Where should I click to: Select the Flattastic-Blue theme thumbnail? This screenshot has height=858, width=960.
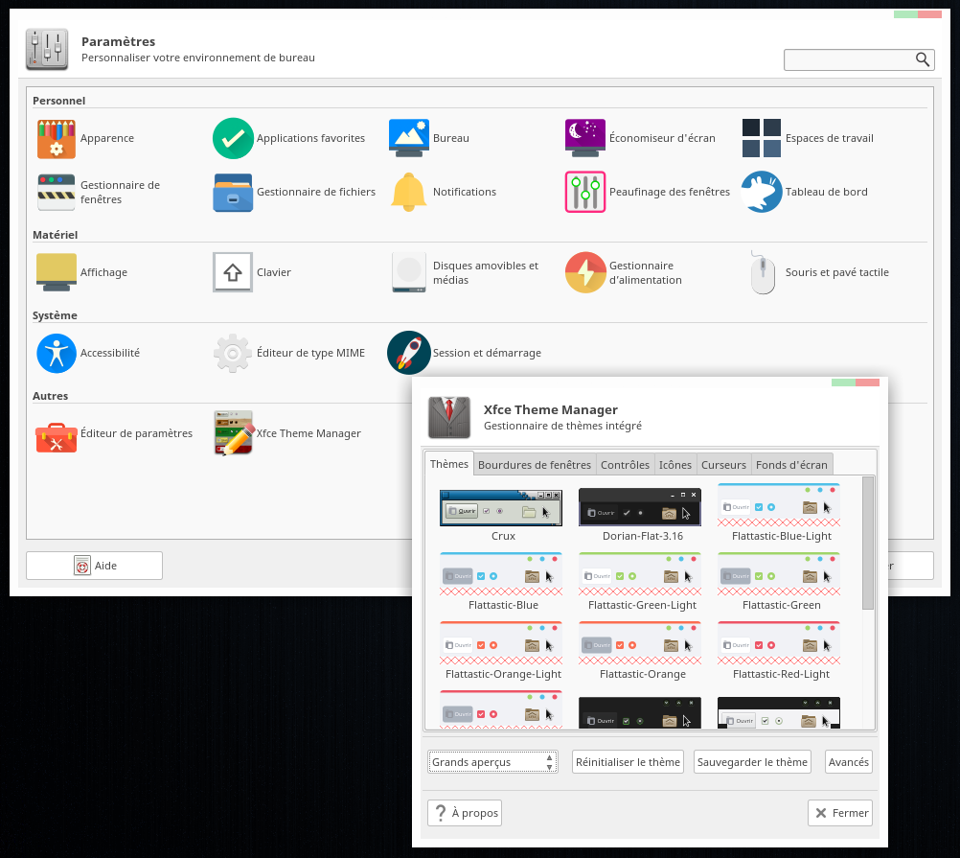[x=501, y=575]
